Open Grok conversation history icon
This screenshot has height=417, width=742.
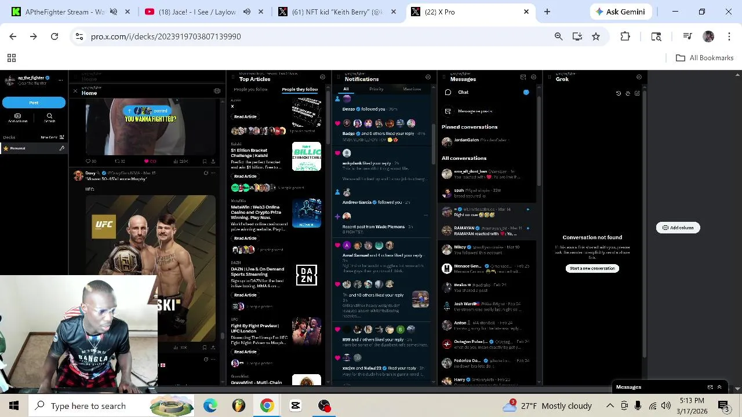point(619,93)
